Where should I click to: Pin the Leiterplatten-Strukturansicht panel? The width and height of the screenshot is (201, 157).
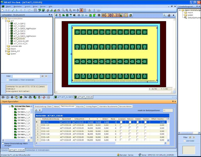coord(49,15)
